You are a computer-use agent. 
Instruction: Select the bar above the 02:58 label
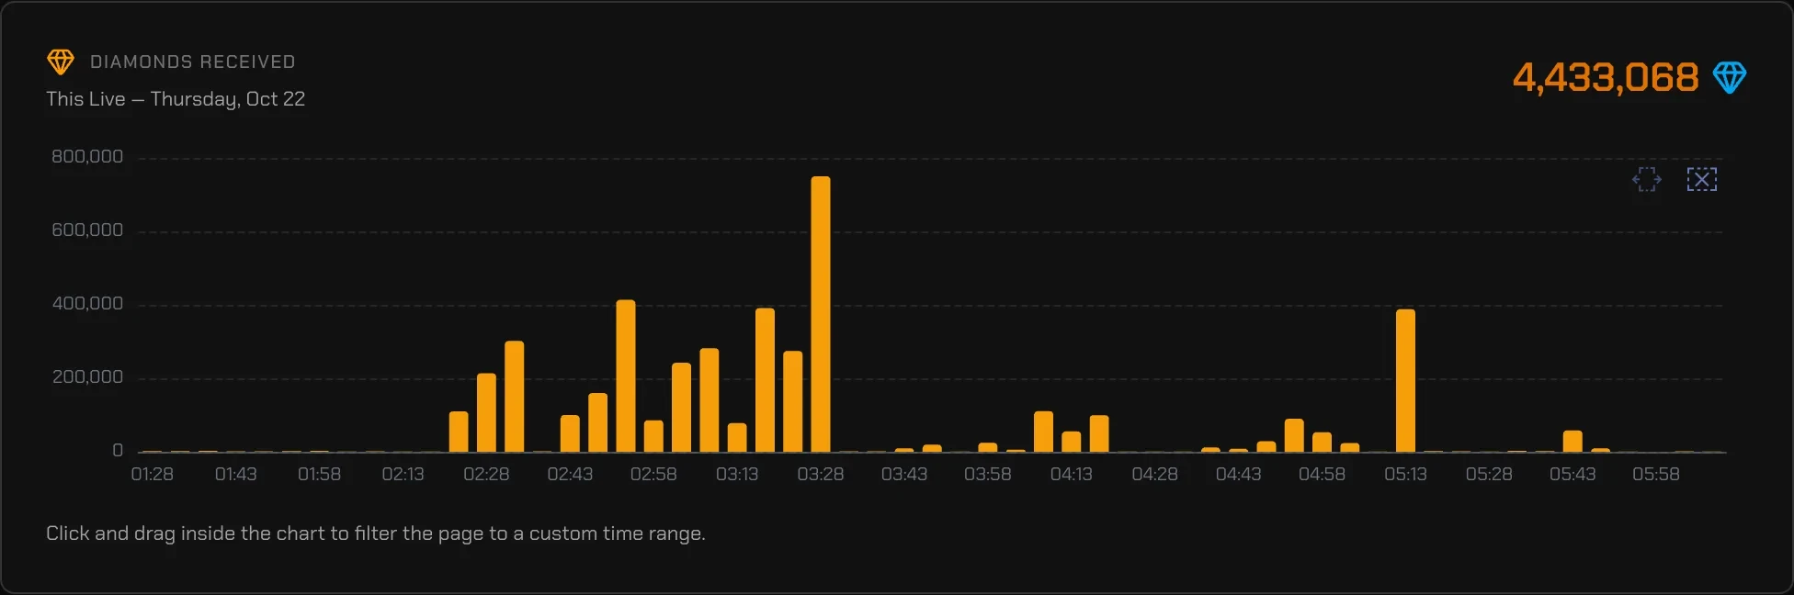coord(653,436)
